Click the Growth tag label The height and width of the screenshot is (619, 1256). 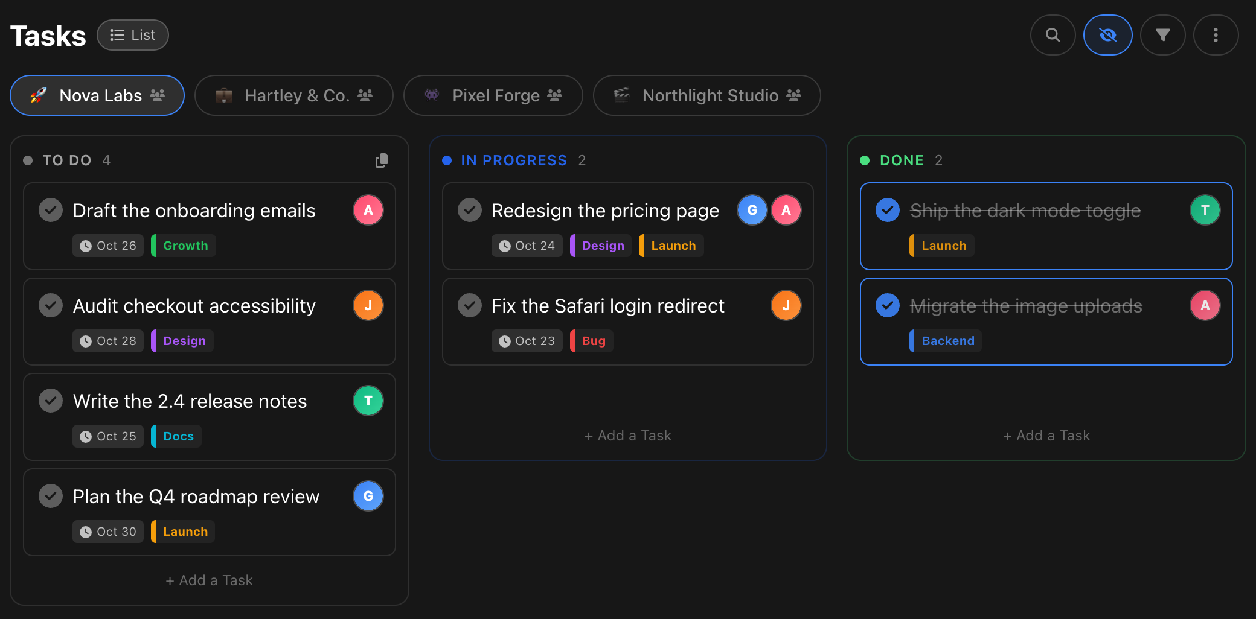tap(184, 246)
